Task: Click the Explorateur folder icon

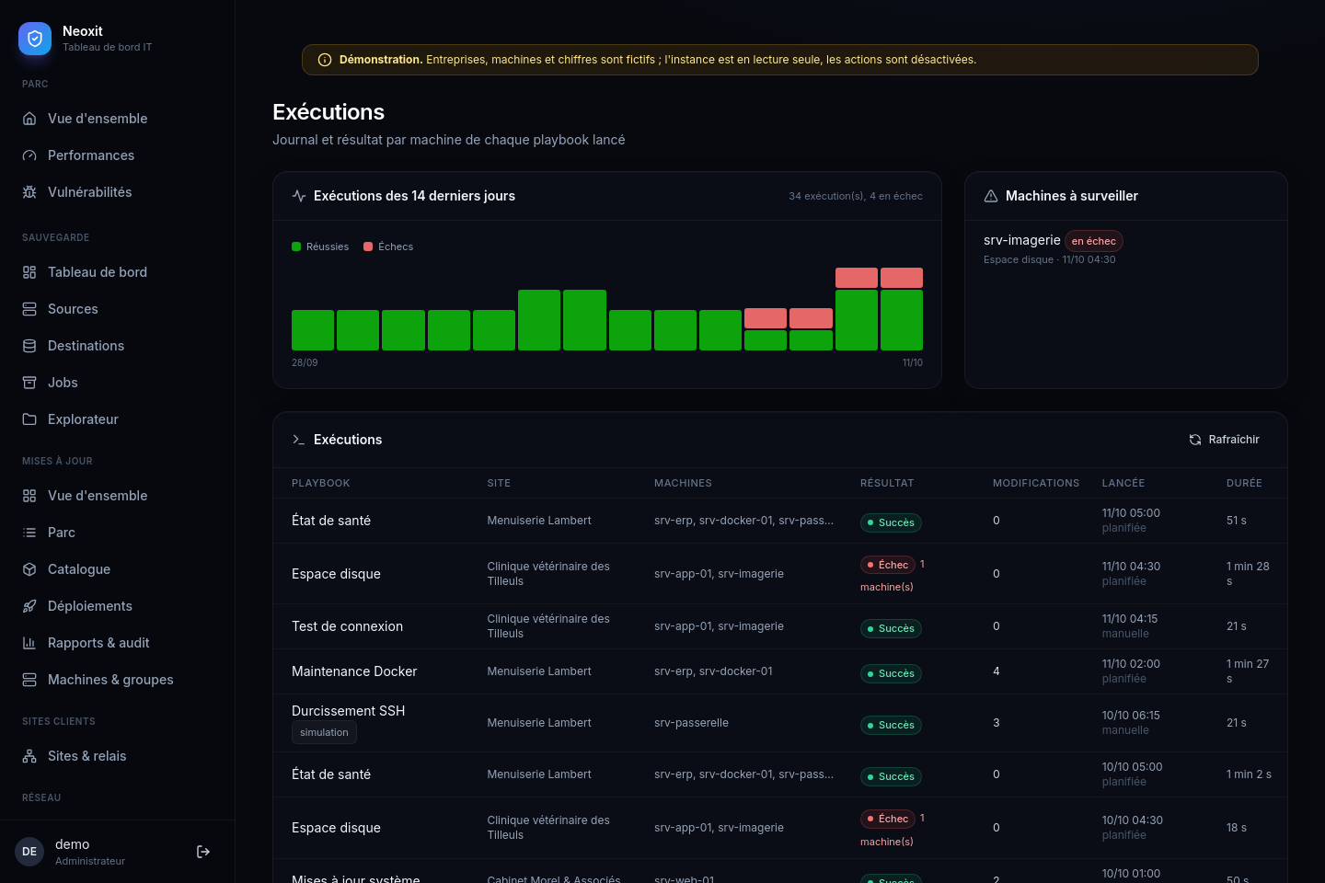Action: click(29, 419)
